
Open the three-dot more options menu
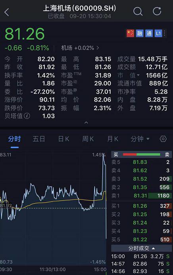[x=164, y=33]
